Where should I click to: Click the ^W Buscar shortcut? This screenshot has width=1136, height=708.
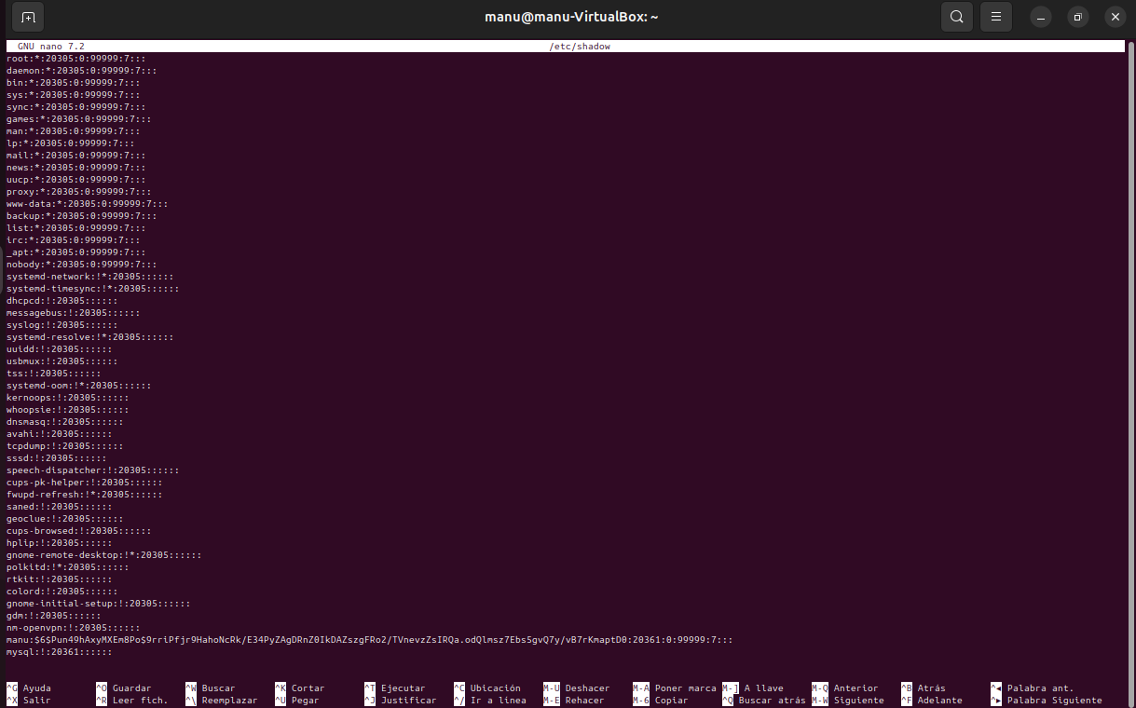tap(210, 688)
